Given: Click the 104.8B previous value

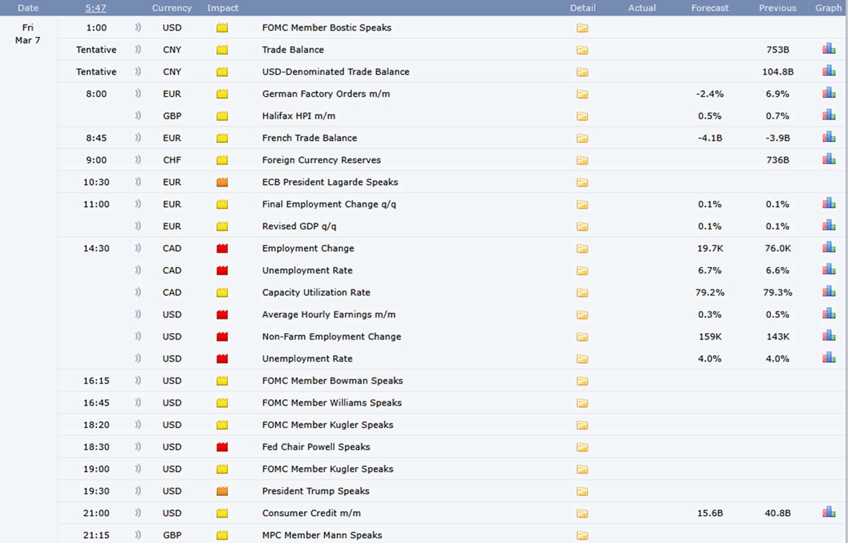Looking at the screenshot, I should click(x=778, y=72).
